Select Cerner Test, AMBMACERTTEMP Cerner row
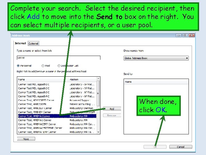 pos(57,128)
